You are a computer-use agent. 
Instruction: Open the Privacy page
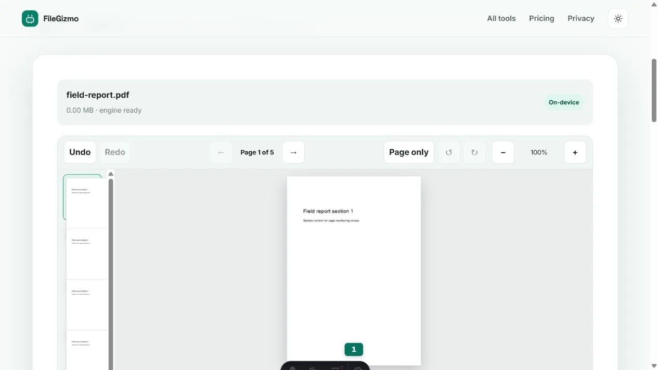(x=581, y=19)
